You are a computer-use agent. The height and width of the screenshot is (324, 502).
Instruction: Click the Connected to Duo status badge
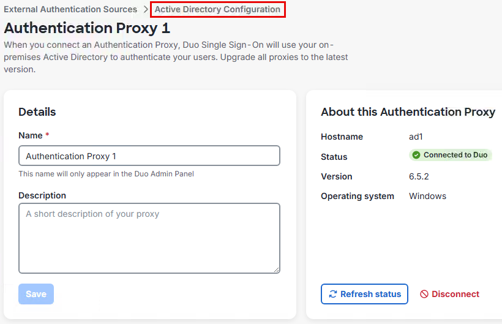point(451,155)
